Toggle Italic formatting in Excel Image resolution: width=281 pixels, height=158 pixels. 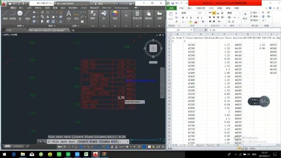(x=187, y=18)
